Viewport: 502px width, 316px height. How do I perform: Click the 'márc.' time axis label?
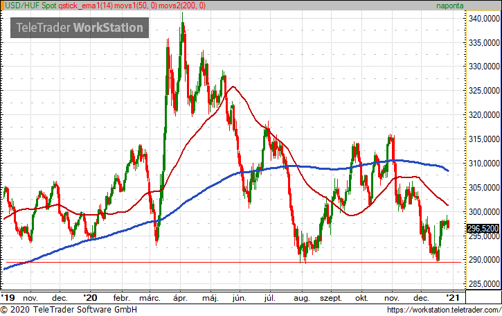150,299
